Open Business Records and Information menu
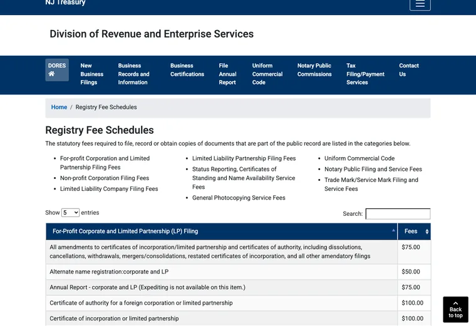The width and height of the screenshot is (476, 326). [x=133, y=74]
